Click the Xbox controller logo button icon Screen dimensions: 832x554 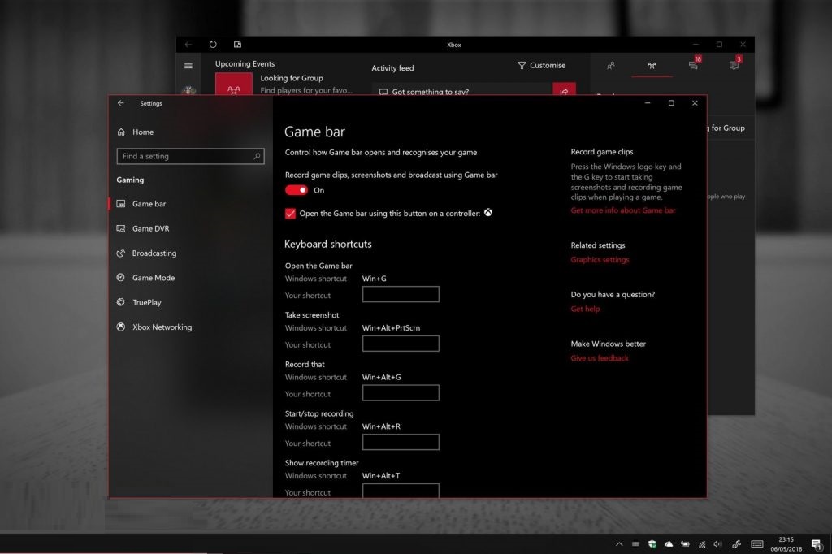pyautogui.click(x=488, y=213)
